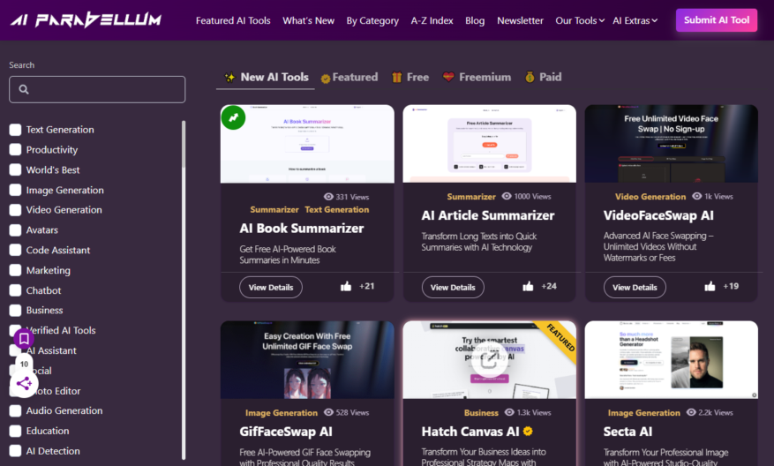Click the Business tag on Hatch Canvas AI
Viewport: 774px width, 466px height.
click(481, 413)
